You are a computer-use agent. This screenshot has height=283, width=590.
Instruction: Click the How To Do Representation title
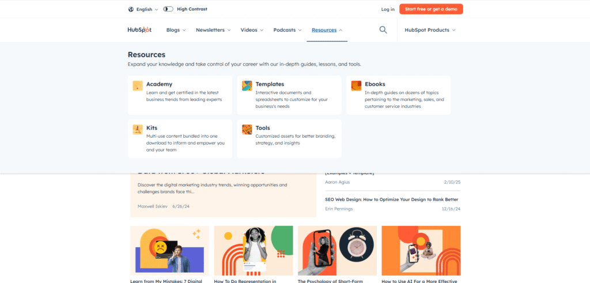[x=245, y=281]
